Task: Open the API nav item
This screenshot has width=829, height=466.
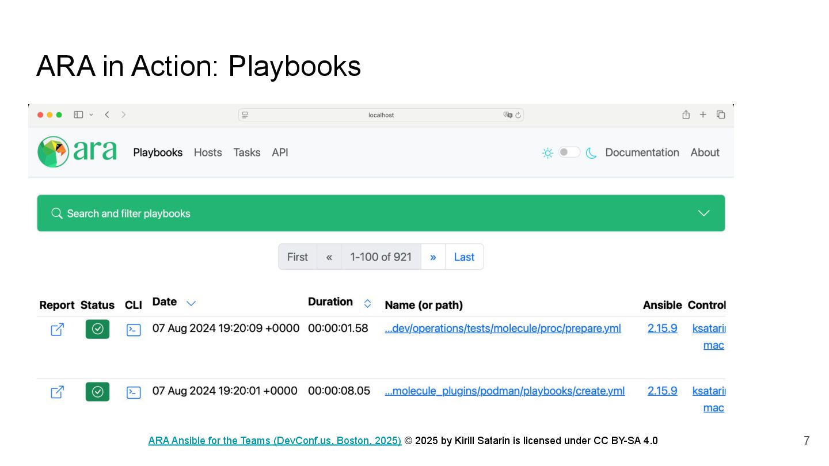Action: 280,152
